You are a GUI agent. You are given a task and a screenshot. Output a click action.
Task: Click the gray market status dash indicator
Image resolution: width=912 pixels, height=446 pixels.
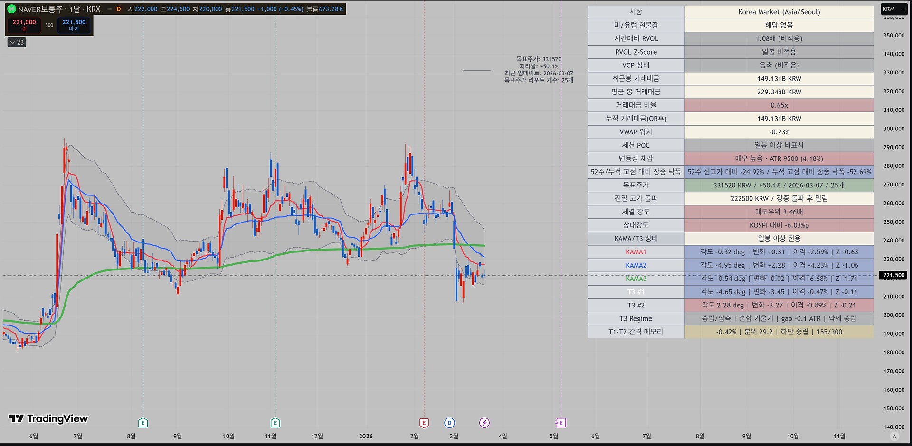click(x=110, y=9)
